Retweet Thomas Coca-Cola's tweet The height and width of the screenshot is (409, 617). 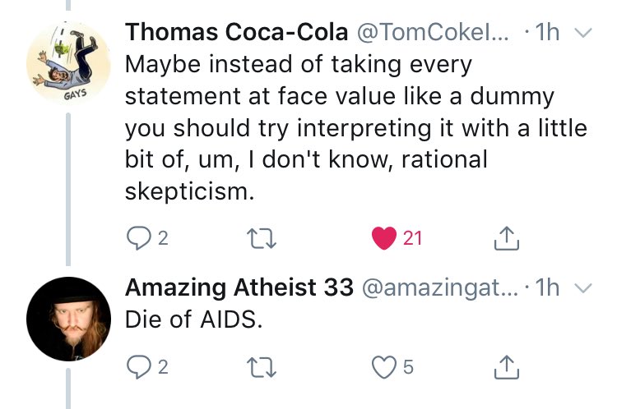coord(262,238)
